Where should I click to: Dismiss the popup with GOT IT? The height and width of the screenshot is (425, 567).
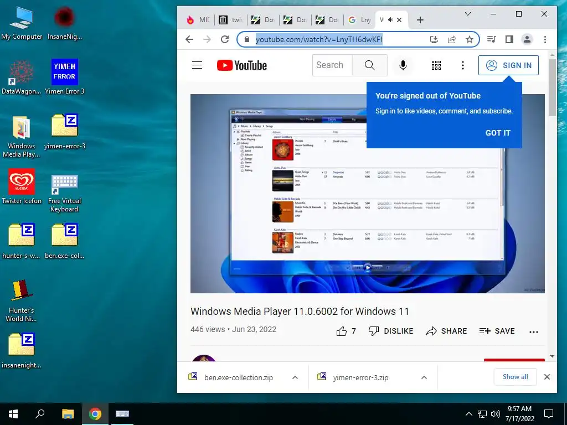[498, 133]
